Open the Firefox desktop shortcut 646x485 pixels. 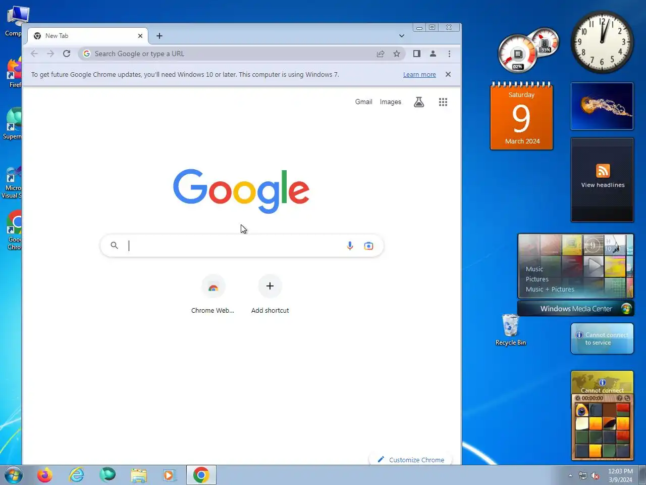tap(14, 72)
